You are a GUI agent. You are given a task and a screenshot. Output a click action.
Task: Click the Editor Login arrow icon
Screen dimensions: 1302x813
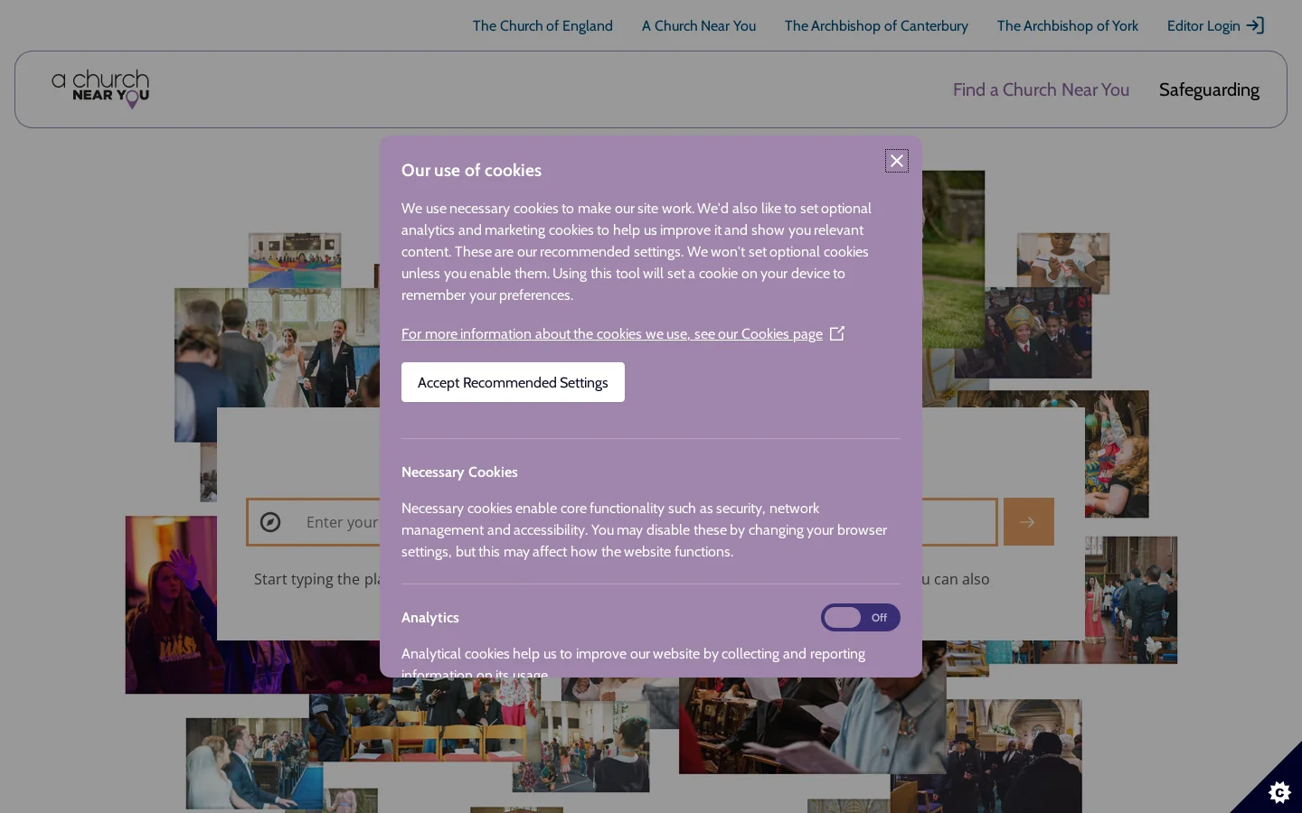coord(1255,25)
